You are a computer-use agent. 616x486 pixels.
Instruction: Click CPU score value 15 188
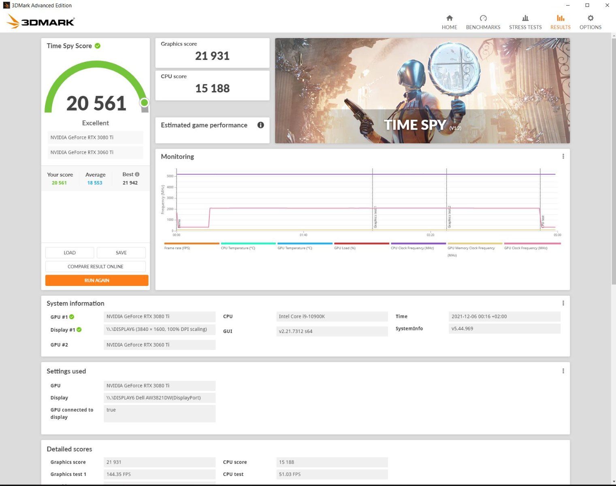coord(212,88)
